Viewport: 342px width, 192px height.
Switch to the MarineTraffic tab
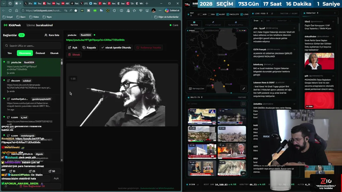pyautogui.click(x=236, y=23)
